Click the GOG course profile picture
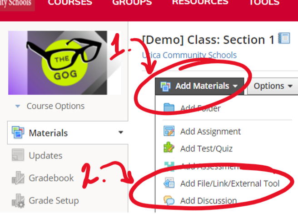Viewport: 298px width, 214px height. pyautogui.click(x=64, y=62)
